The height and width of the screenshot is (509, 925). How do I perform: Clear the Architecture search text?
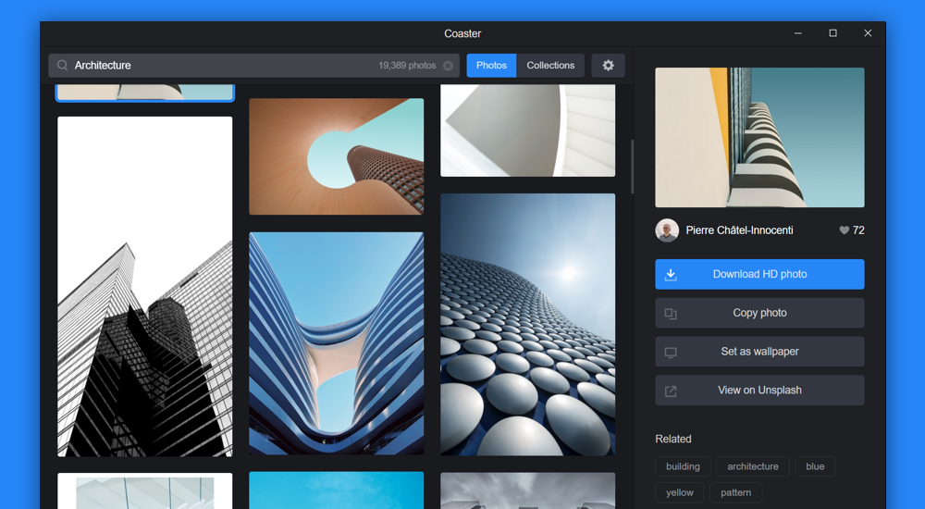(449, 66)
